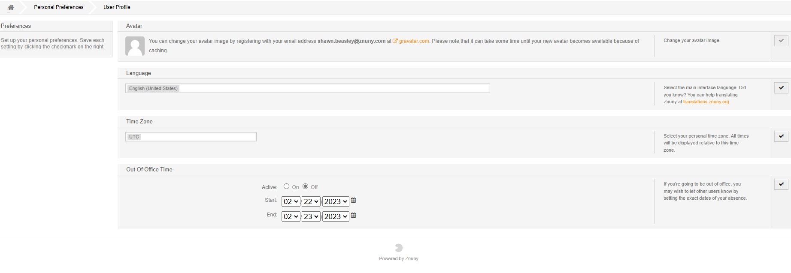The width and height of the screenshot is (791, 273).
Task: Open the End year dropdown
Action: coord(335,216)
